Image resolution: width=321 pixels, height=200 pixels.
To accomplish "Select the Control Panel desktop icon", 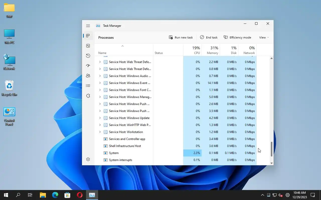I will coord(9,116).
